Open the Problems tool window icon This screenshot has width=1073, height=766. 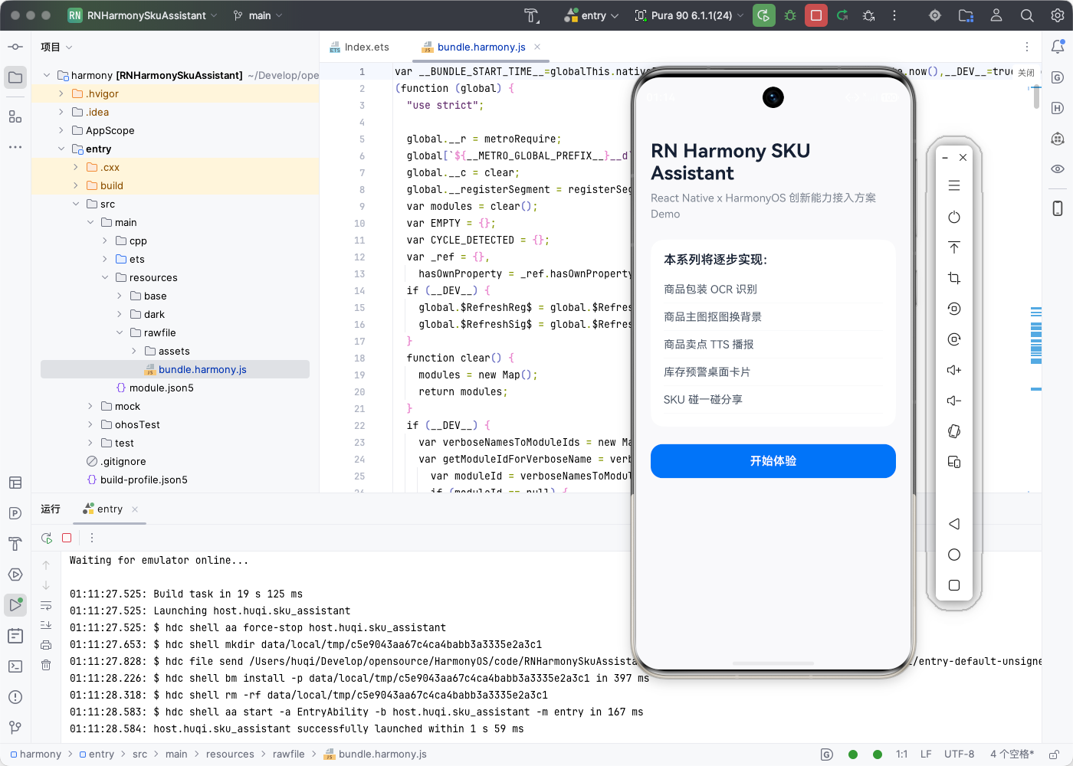(15, 697)
